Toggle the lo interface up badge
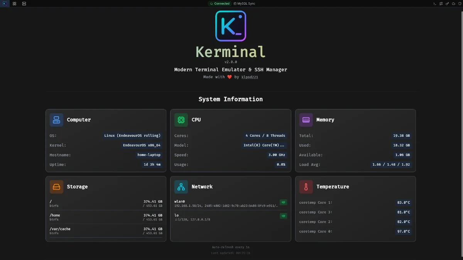Screen dimensions: 463x260 283,216
